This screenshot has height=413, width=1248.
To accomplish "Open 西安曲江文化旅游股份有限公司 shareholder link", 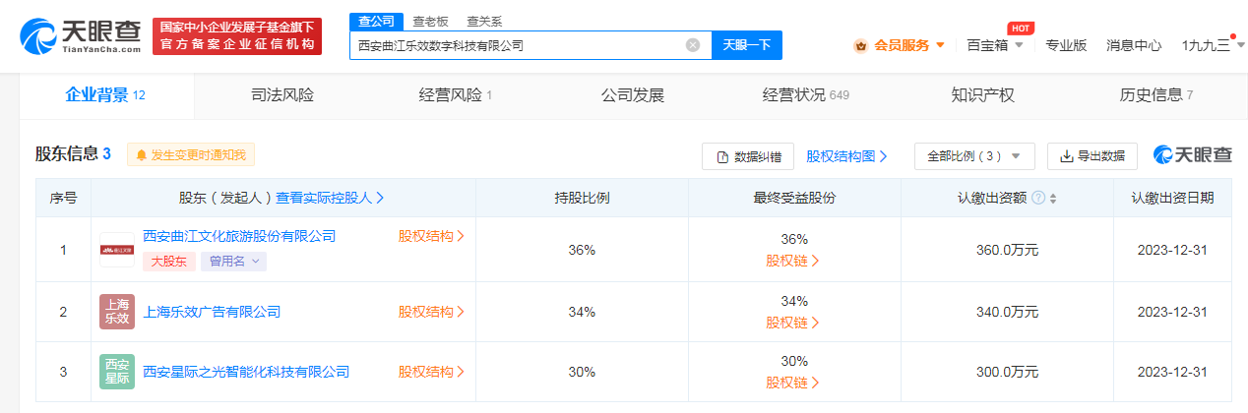I will pyautogui.click(x=239, y=236).
